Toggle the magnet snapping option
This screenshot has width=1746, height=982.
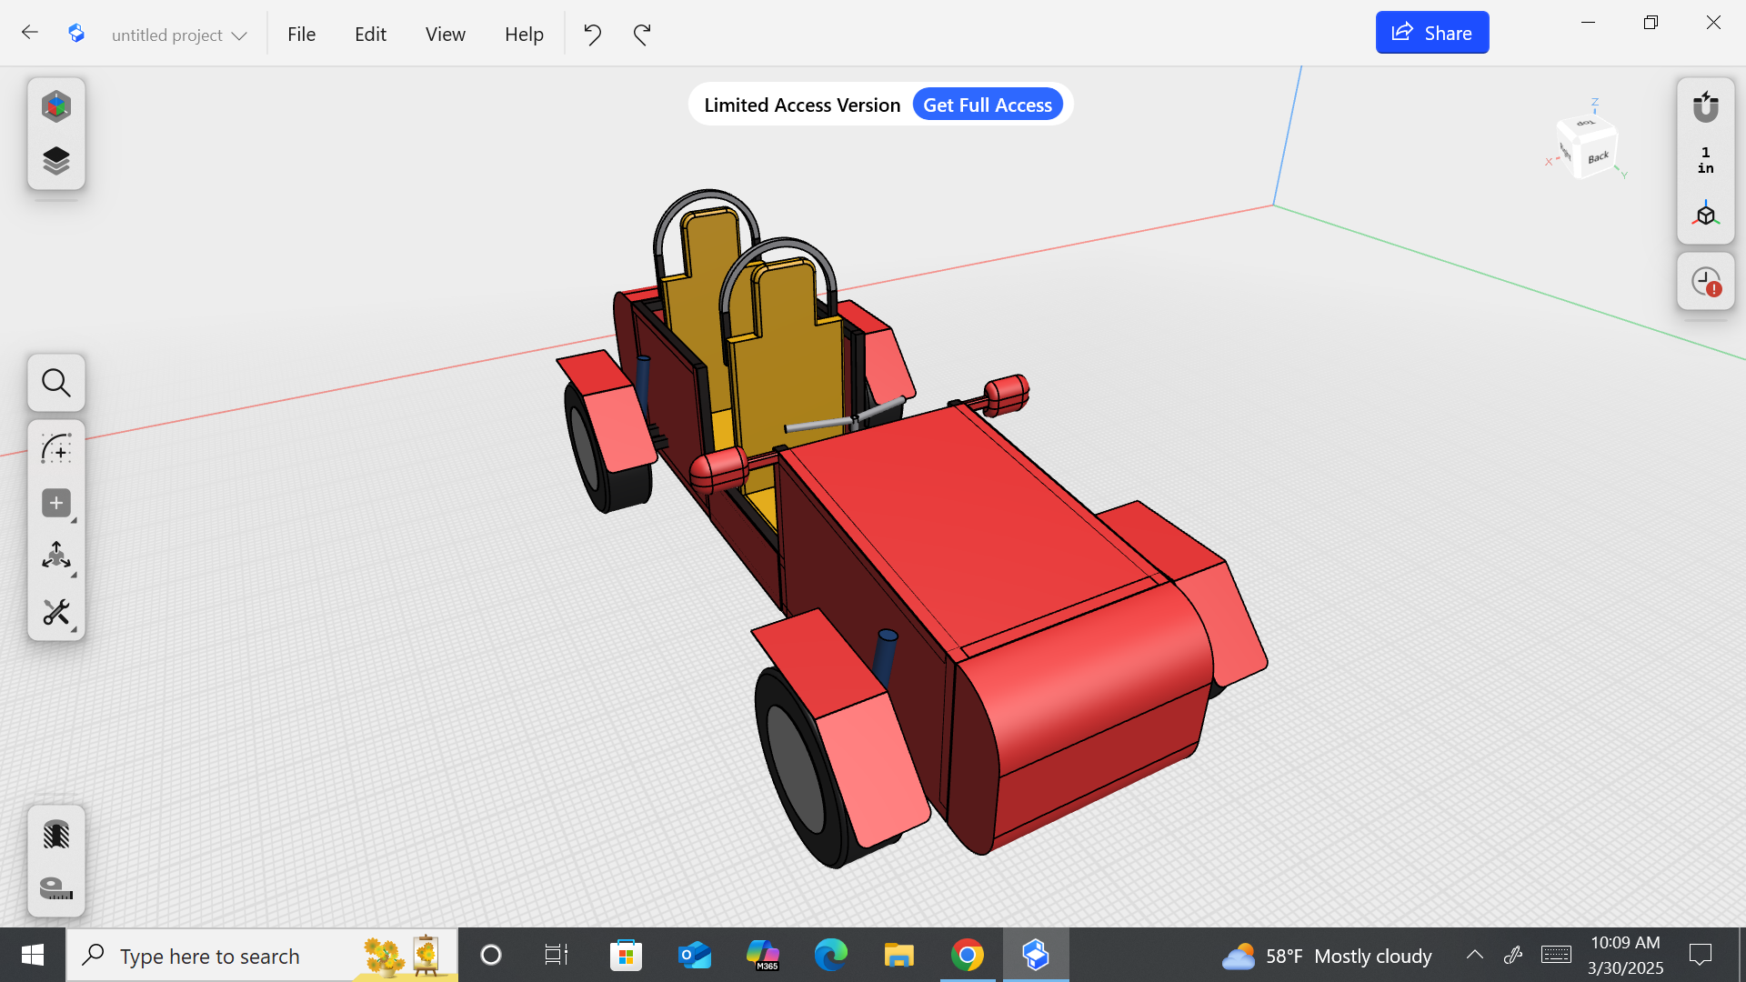(x=1705, y=106)
